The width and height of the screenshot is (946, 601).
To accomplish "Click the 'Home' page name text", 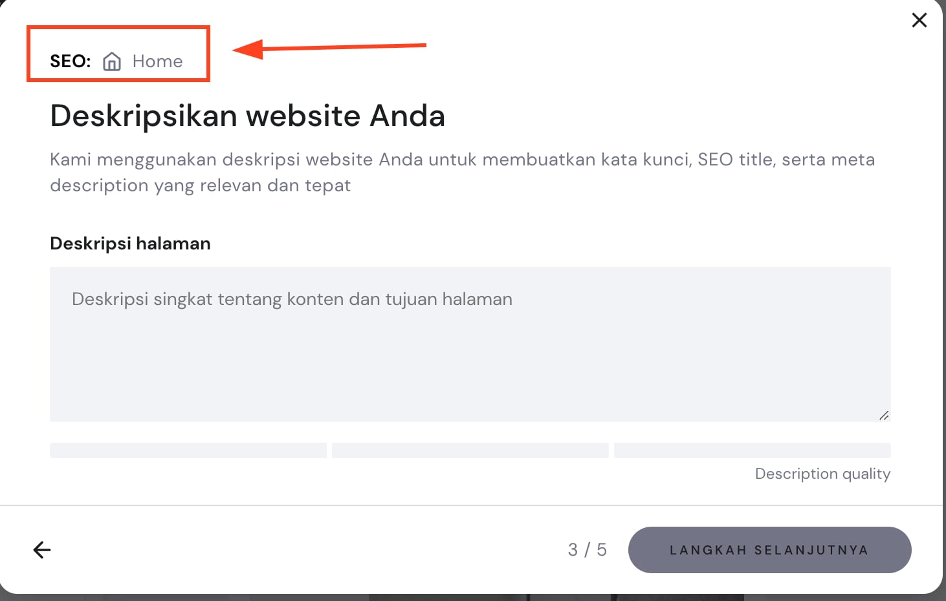I will click(157, 61).
